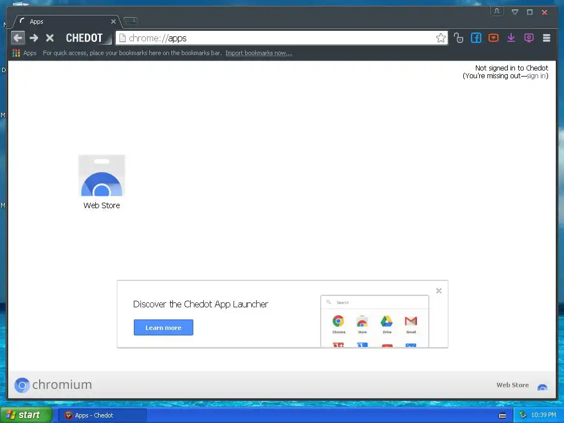Bookmark this page with the star icon
The height and width of the screenshot is (423, 564).
tap(441, 38)
